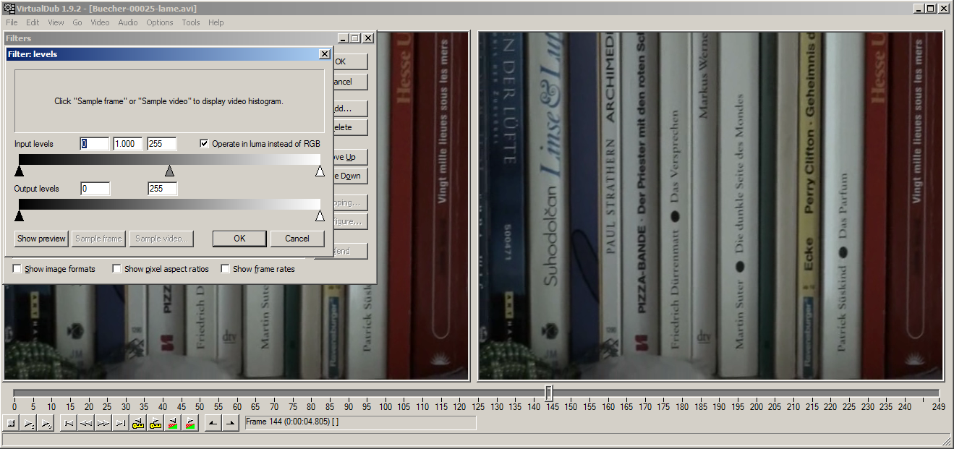Click Show preview button
Image resolution: width=954 pixels, height=449 pixels.
pyautogui.click(x=41, y=239)
